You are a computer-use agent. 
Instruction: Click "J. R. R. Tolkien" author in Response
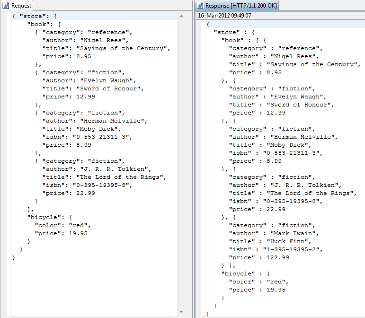point(285,185)
